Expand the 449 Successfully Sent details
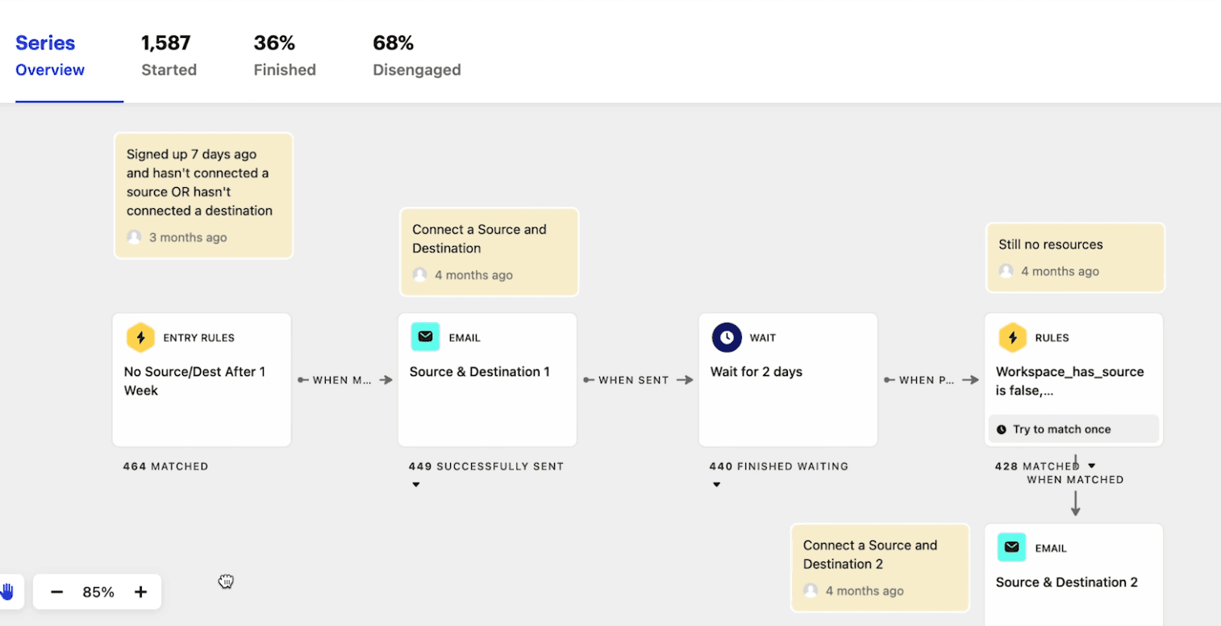The height and width of the screenshot is (626, 1221). click(x=416, y=484)
